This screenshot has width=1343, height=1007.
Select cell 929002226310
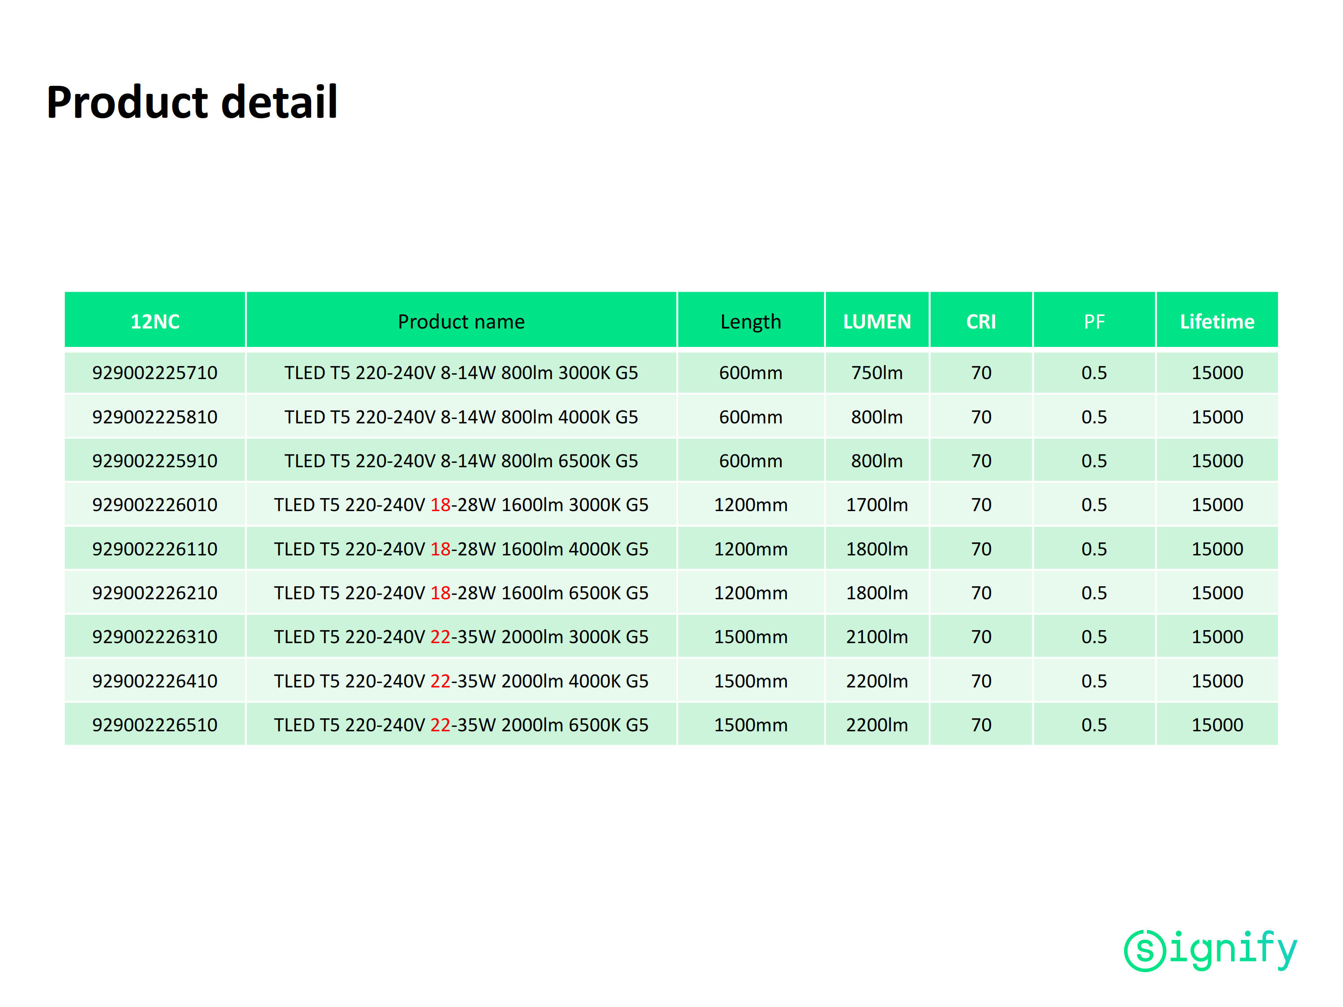(x=155, y=636)
